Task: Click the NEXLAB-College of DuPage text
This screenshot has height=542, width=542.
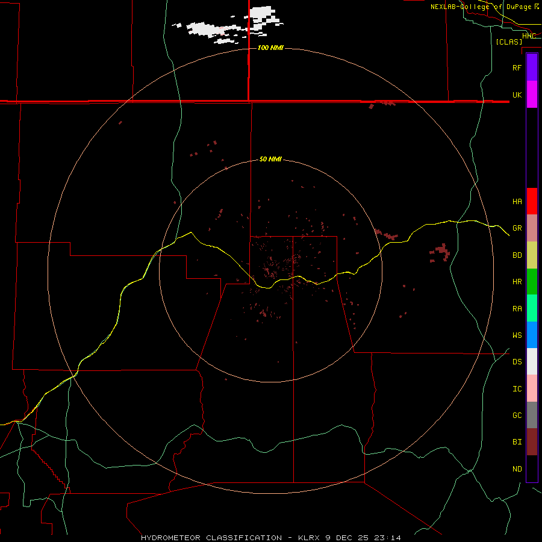Action: pos(481,7)
